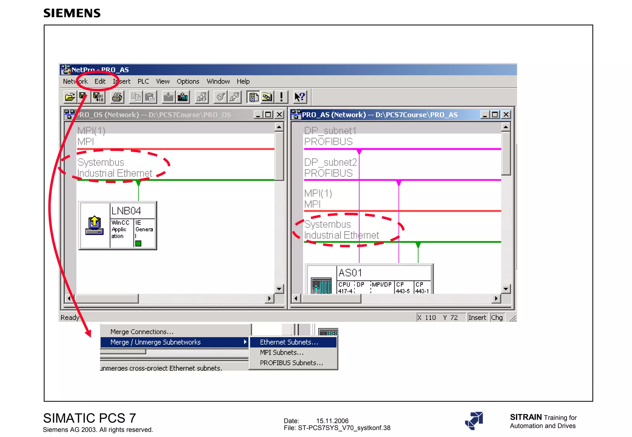Select DP_subnet1 PROFIBUS label
This screenshot has width=632, height=437.
coord(330,136)
